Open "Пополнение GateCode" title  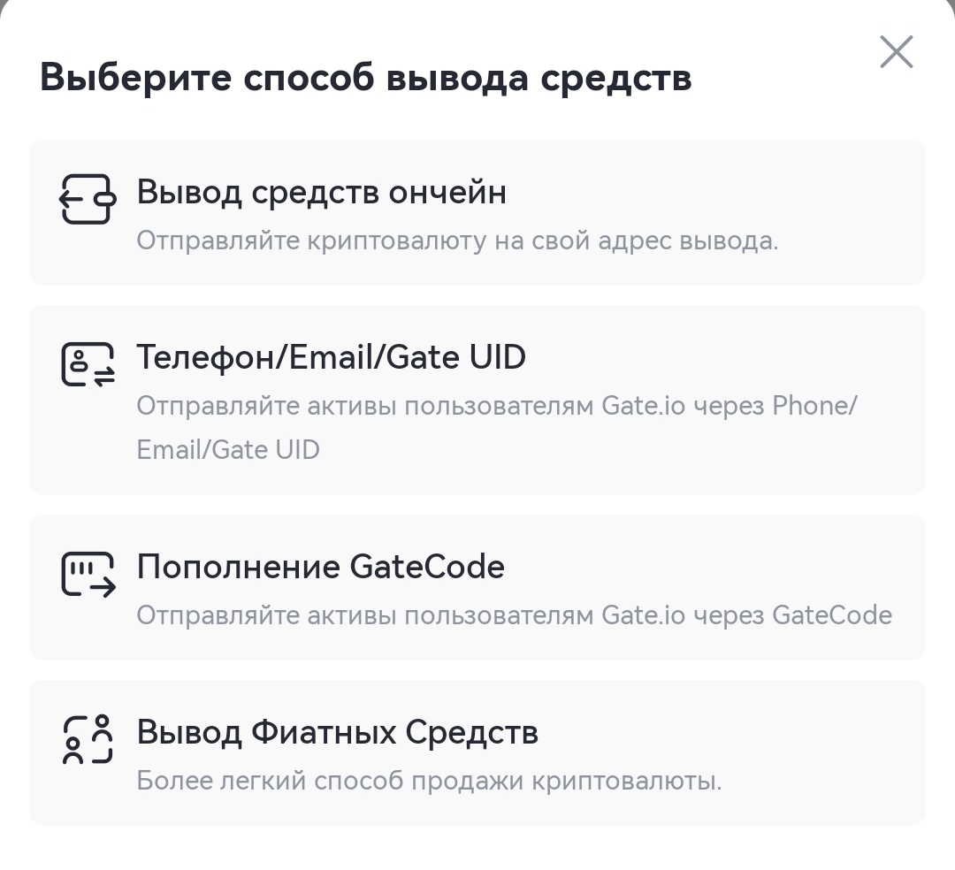pos(320,567)
